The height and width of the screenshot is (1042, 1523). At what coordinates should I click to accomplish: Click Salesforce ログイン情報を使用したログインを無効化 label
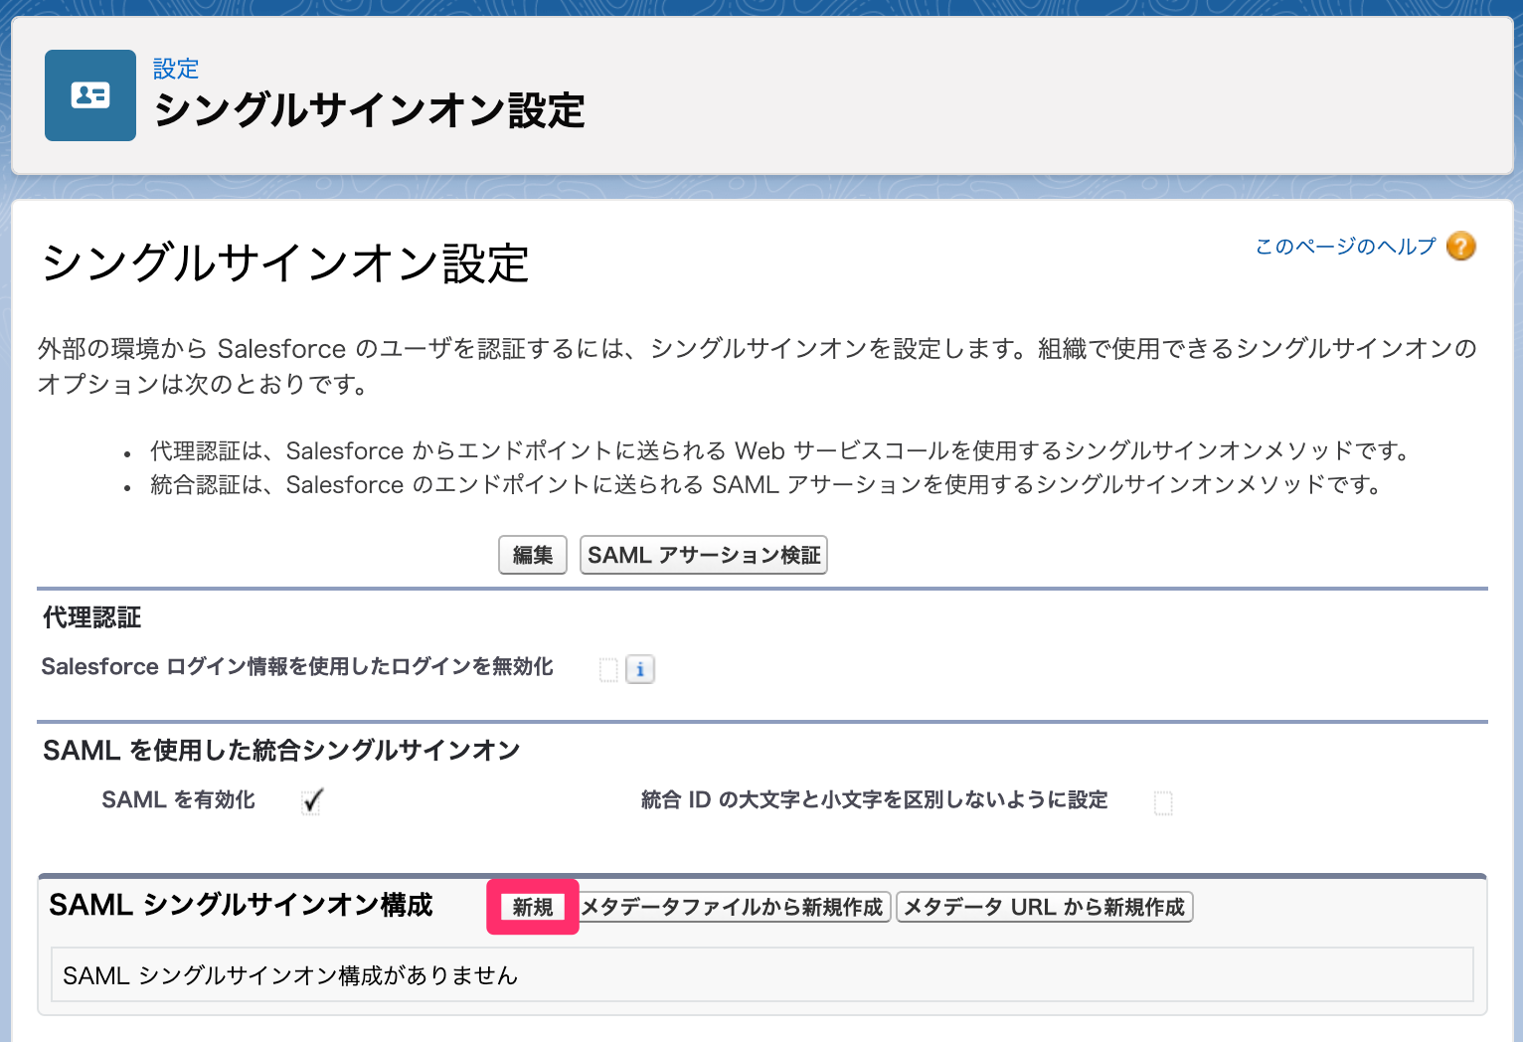pos(297,666)
